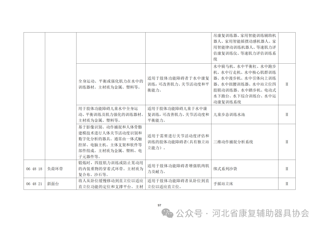
Task: Select the code cell 06 48 18
Action: (x=34, y=169)
